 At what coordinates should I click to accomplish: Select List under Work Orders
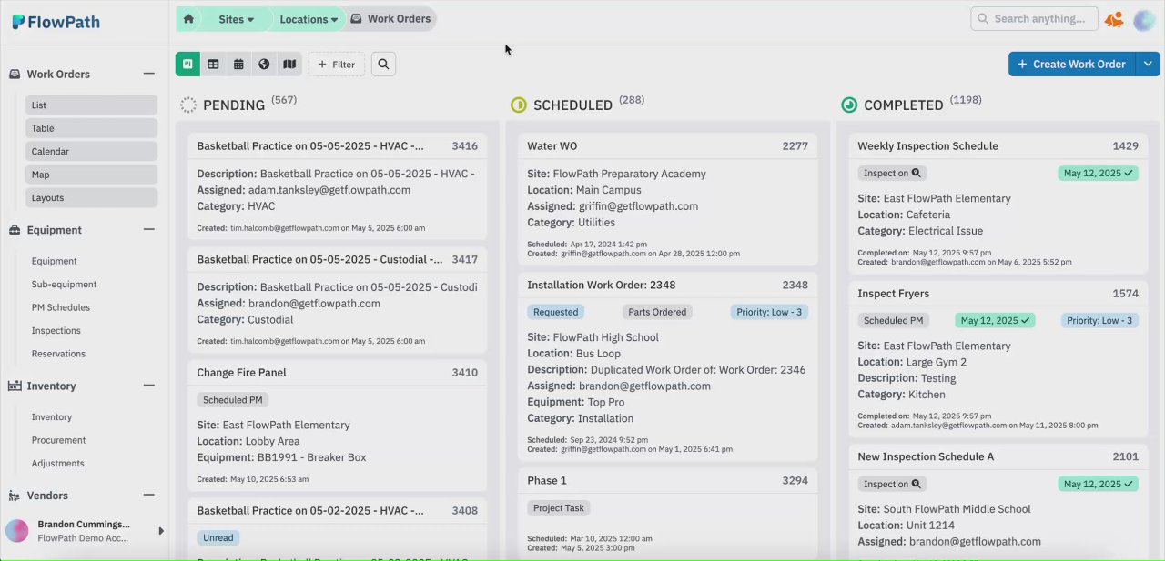point(91,105)
